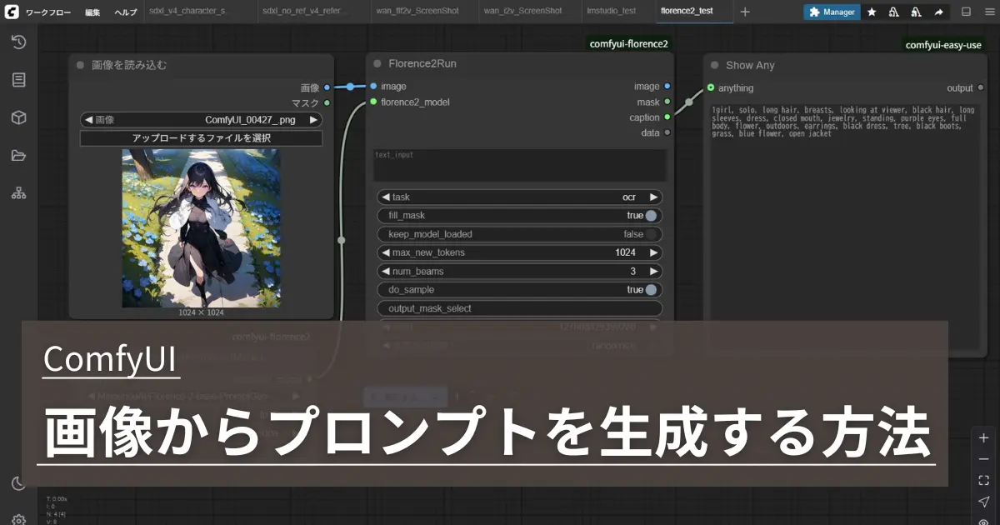Click the ComfyUI logo icon

[12, 12]
